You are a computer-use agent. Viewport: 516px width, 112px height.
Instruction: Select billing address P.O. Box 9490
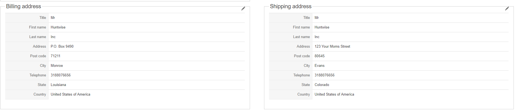[x=62, y=47]
